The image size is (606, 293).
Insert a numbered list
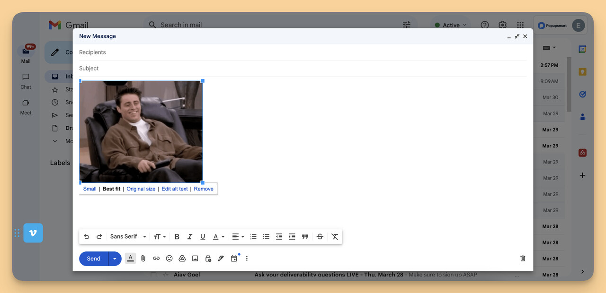pyautogui.click(x=253, y=237)
